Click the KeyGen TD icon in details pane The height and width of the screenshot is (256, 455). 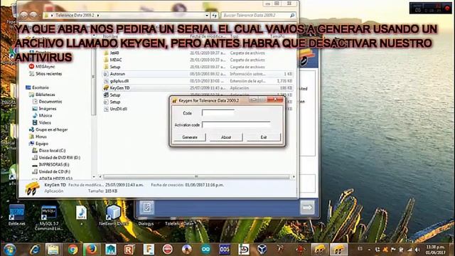(32, 188)
